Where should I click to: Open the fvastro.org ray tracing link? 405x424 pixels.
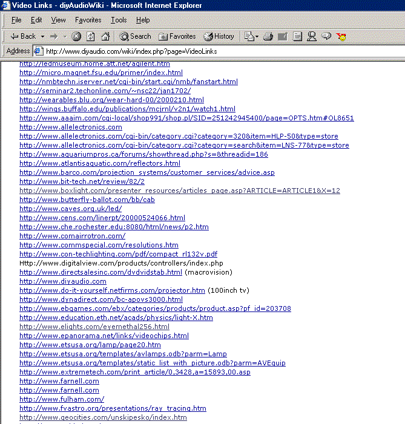click(x=113, y=408)
